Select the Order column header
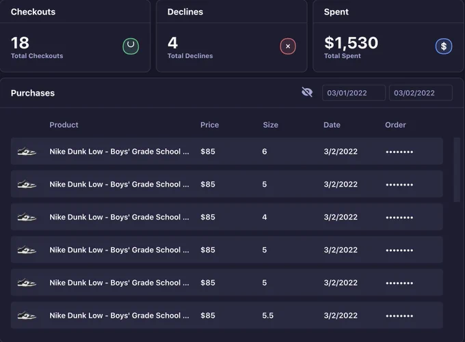The width and height of the screenshot is (465, 342). (395, 125)
